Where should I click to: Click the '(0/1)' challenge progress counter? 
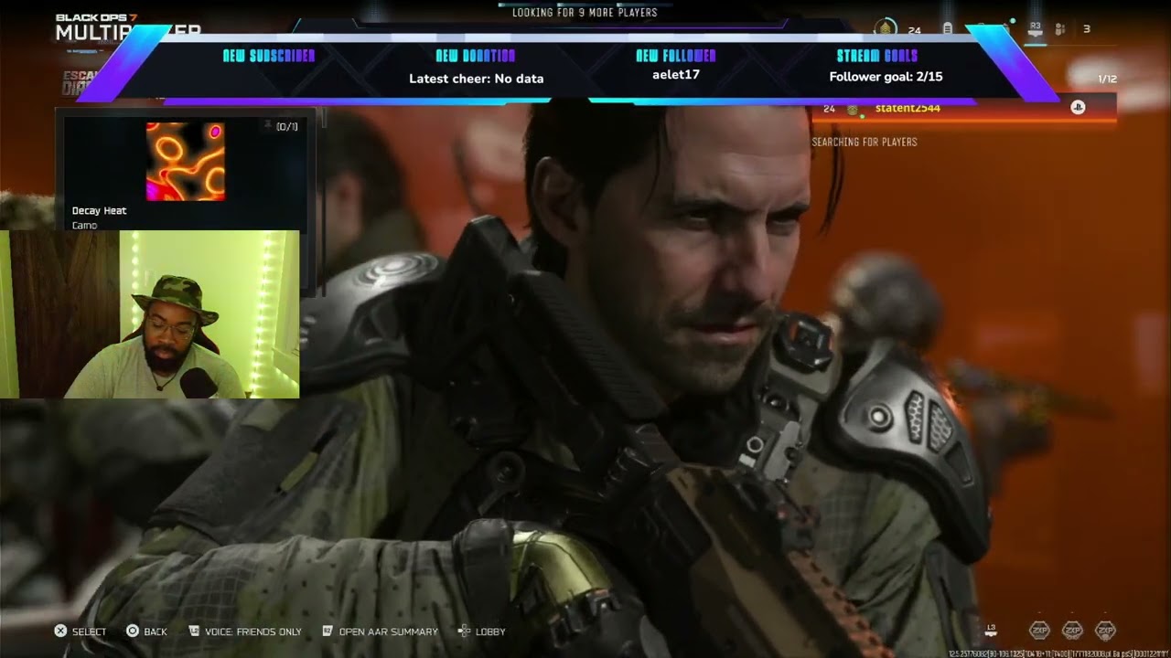(x=287, y=127)
